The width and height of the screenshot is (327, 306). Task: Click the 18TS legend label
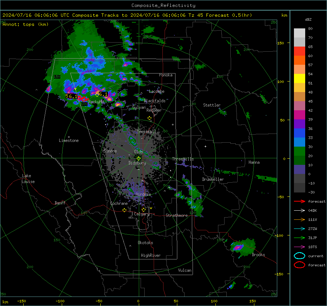pyautogui.click(x=312, y=247)
